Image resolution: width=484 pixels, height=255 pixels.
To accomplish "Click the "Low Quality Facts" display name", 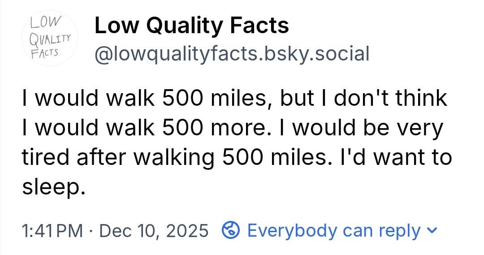I will [x=191, y=26].
